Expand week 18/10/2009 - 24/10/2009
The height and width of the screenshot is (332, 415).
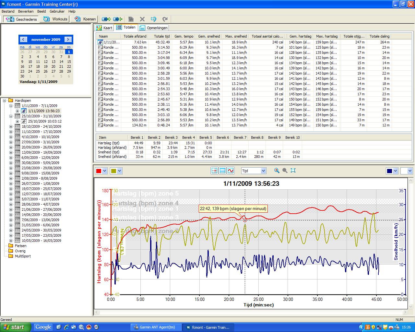point(11,126)
